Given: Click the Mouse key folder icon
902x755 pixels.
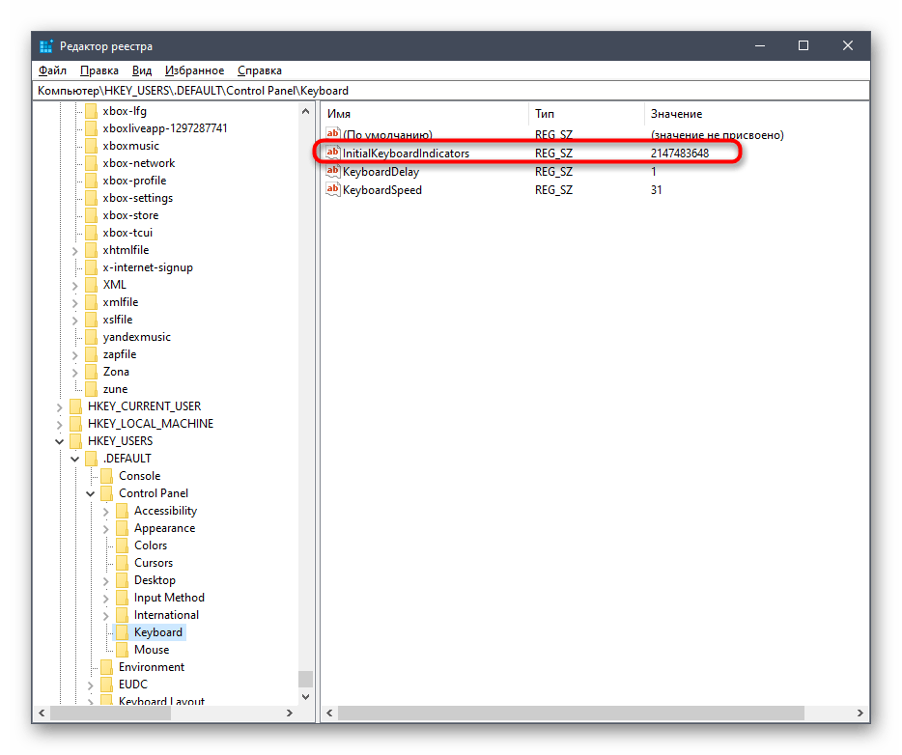Looking at the screenshot, I should pos(122,650).
